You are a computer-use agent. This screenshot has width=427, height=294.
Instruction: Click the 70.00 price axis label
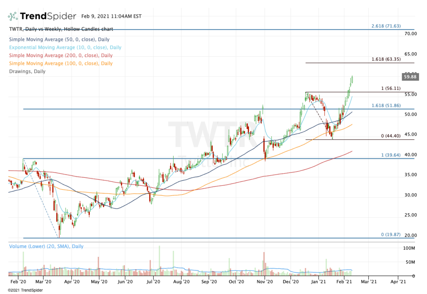pos(410,33)
